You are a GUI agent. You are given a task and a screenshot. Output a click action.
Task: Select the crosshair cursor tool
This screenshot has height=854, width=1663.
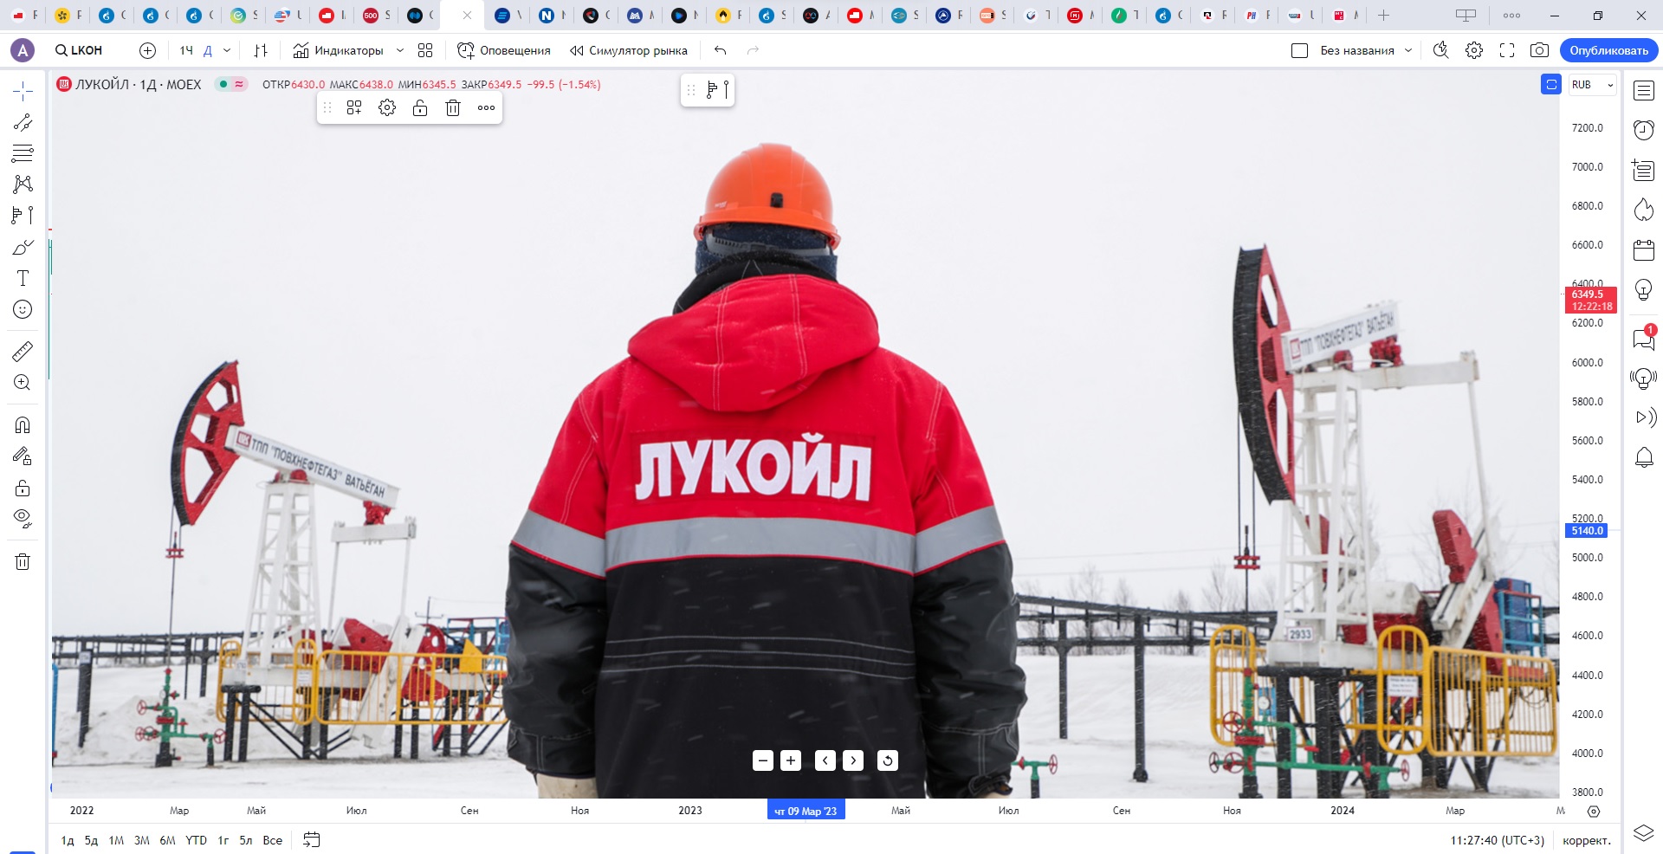point(23,91)
